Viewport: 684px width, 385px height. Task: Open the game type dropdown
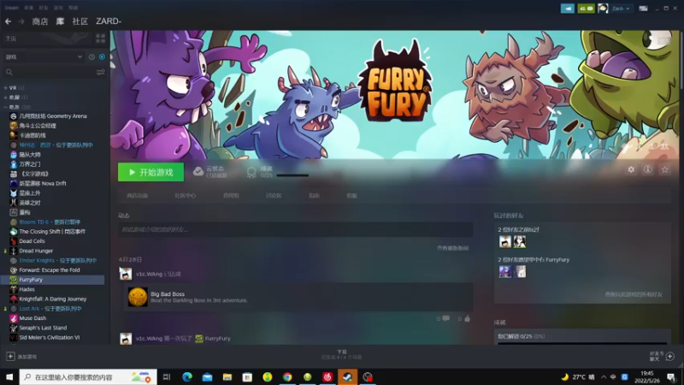[44, 56]
